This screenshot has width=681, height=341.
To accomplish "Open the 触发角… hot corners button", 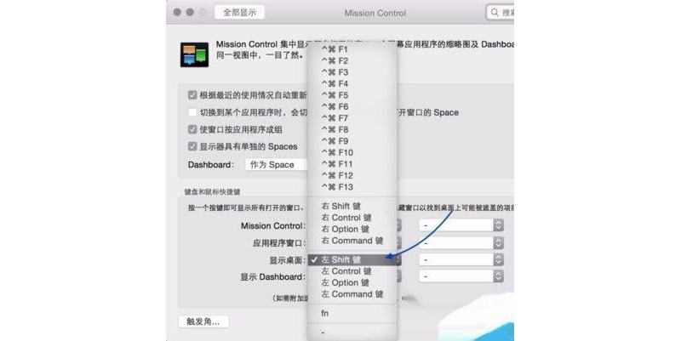I will [x=203, y=321].
